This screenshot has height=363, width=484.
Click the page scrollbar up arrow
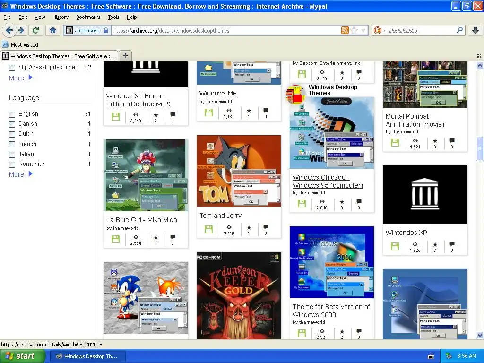click(x=480, y=65)
